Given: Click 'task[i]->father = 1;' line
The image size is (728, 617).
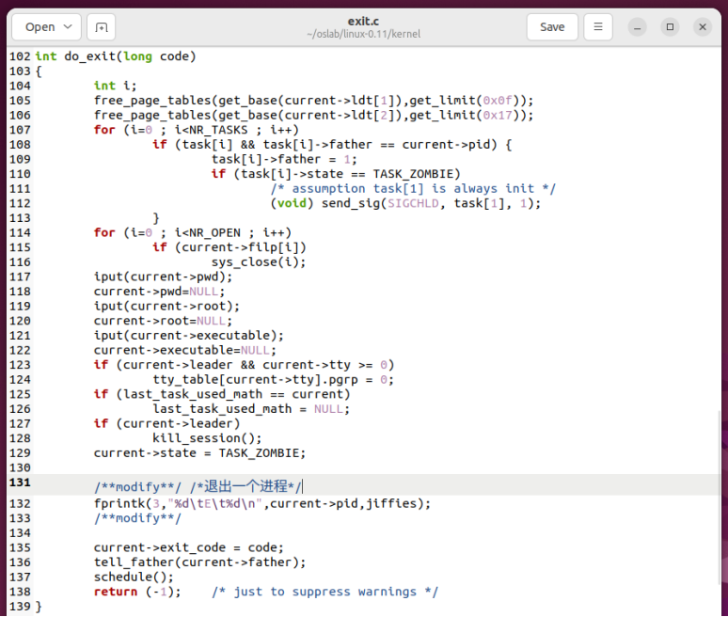Looking at the screenshot, I should pos(284,160).
